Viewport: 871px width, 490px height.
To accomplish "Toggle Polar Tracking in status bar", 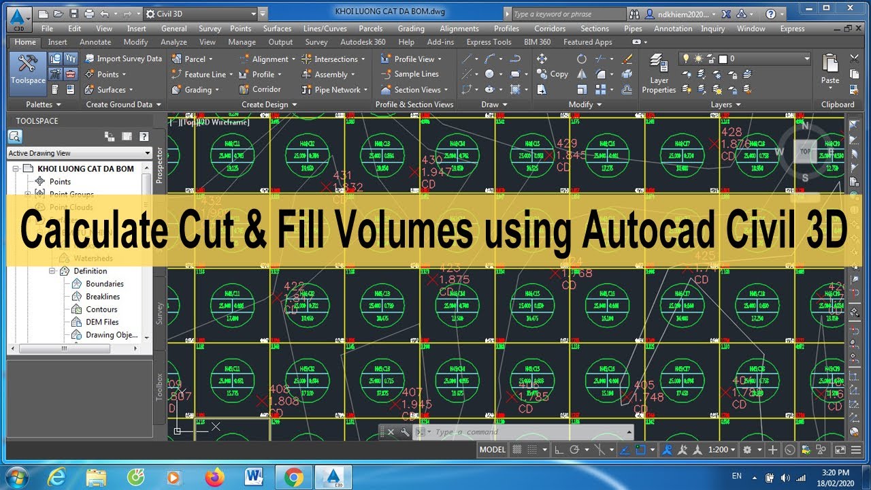I will 575,450.
